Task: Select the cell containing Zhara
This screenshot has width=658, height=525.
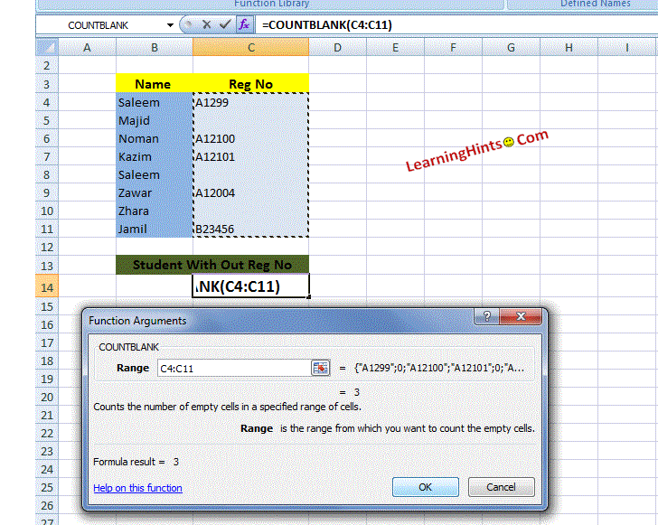Action: click(155, 211)
